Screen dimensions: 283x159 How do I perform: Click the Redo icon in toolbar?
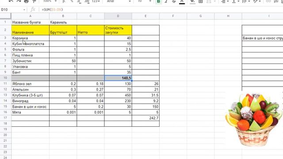[19, 1]
